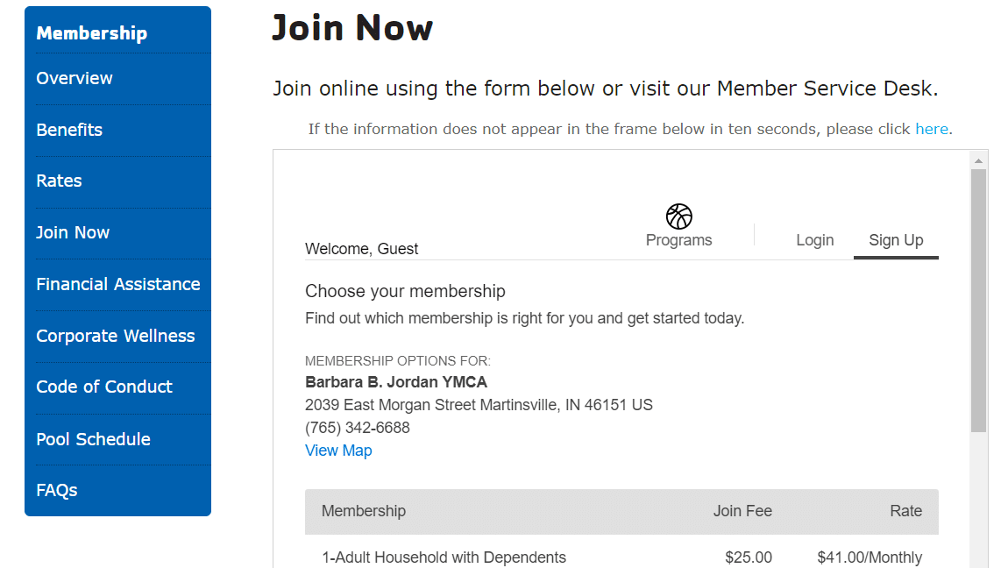Click the scrollbar up arrow
The width and height of the screenshot is (1008, 568).
coord(978,160)
